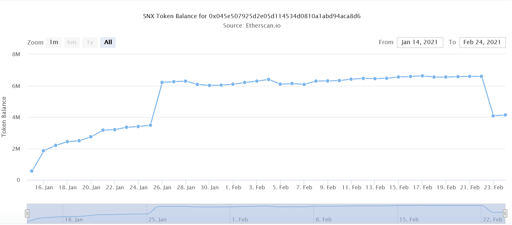Grab the right navigator handle
This screenshot has width=512, height=225.
[x=505, y=213]
